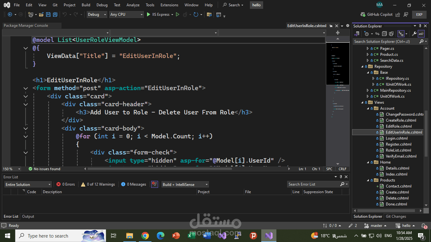The width and height of the screenshot is (431, 242).
Task: Toggle the nested files view button in Solution Explorer
Action: [x=401, y=34]
